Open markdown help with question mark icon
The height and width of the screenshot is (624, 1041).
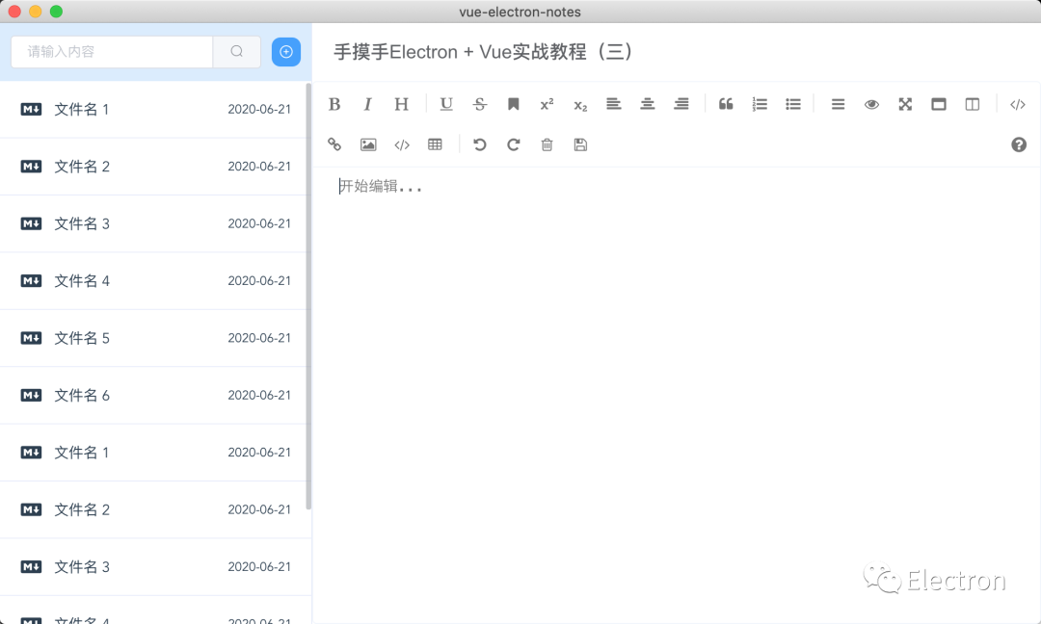(1019, 144)
